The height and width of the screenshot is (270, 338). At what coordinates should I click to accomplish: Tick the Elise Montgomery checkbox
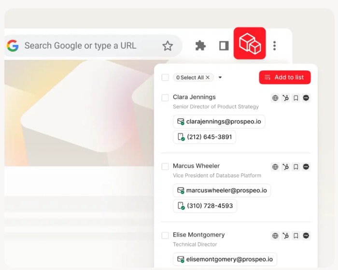(x=165, y=235)
